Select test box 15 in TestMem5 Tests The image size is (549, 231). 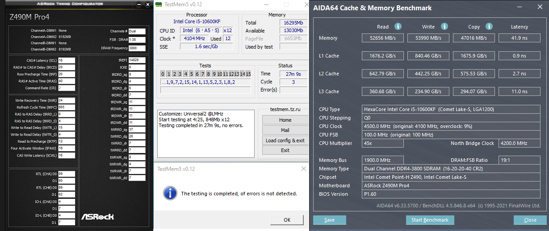pos(248,74)
